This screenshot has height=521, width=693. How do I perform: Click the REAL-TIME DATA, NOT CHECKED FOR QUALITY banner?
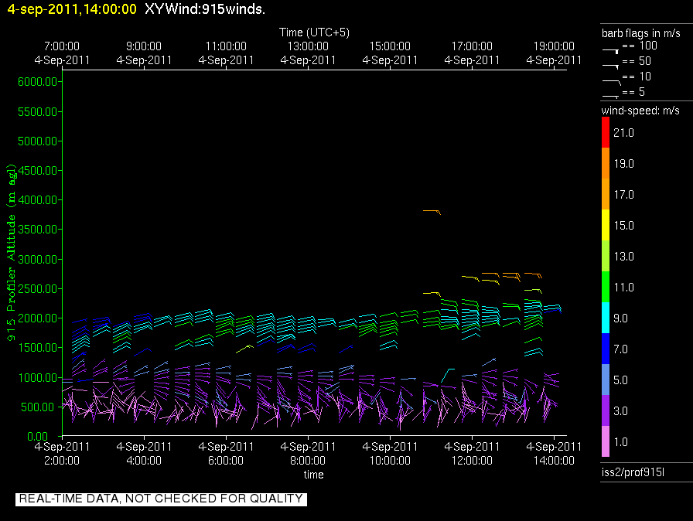tap(162, 499)
